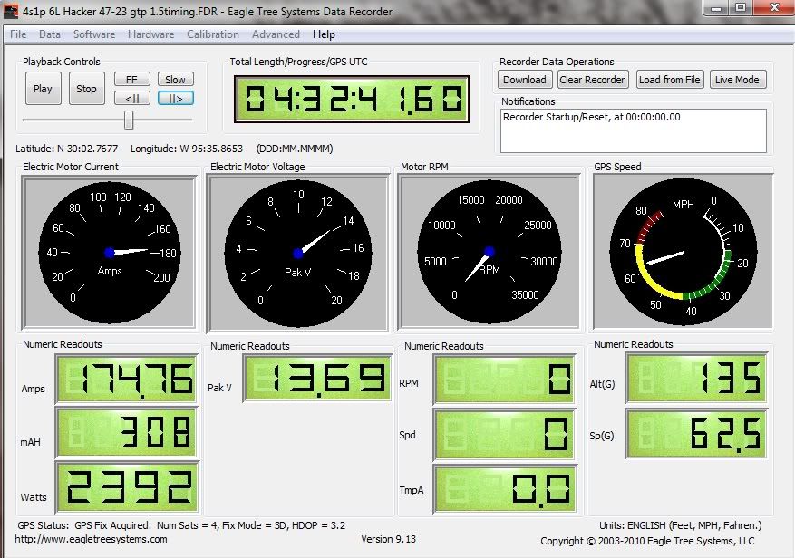Click the Electric Motor Current gauge
The width and height of the screenshot is (795, 558).
tap(109, 253)
